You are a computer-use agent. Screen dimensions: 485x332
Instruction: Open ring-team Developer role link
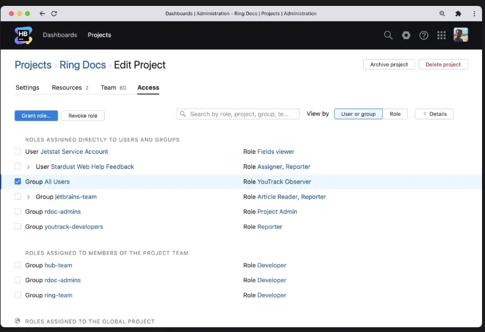tap(272, 295)
